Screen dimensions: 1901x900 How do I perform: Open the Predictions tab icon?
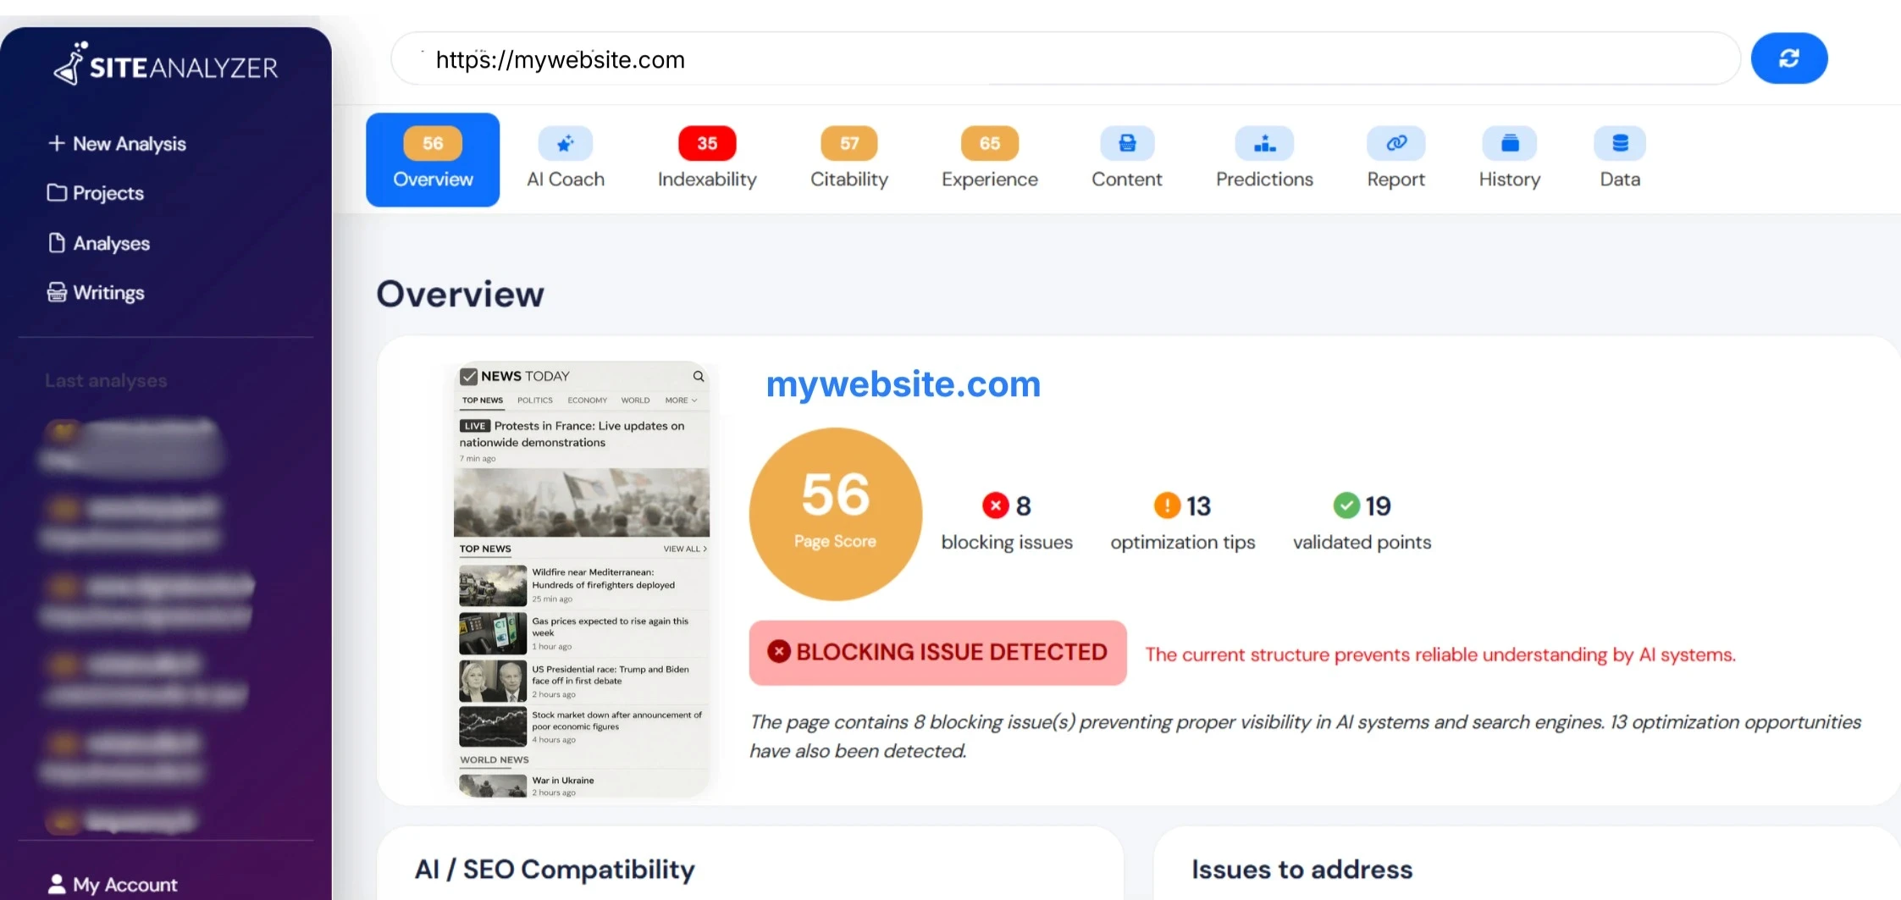click(x=1264, y=143)
